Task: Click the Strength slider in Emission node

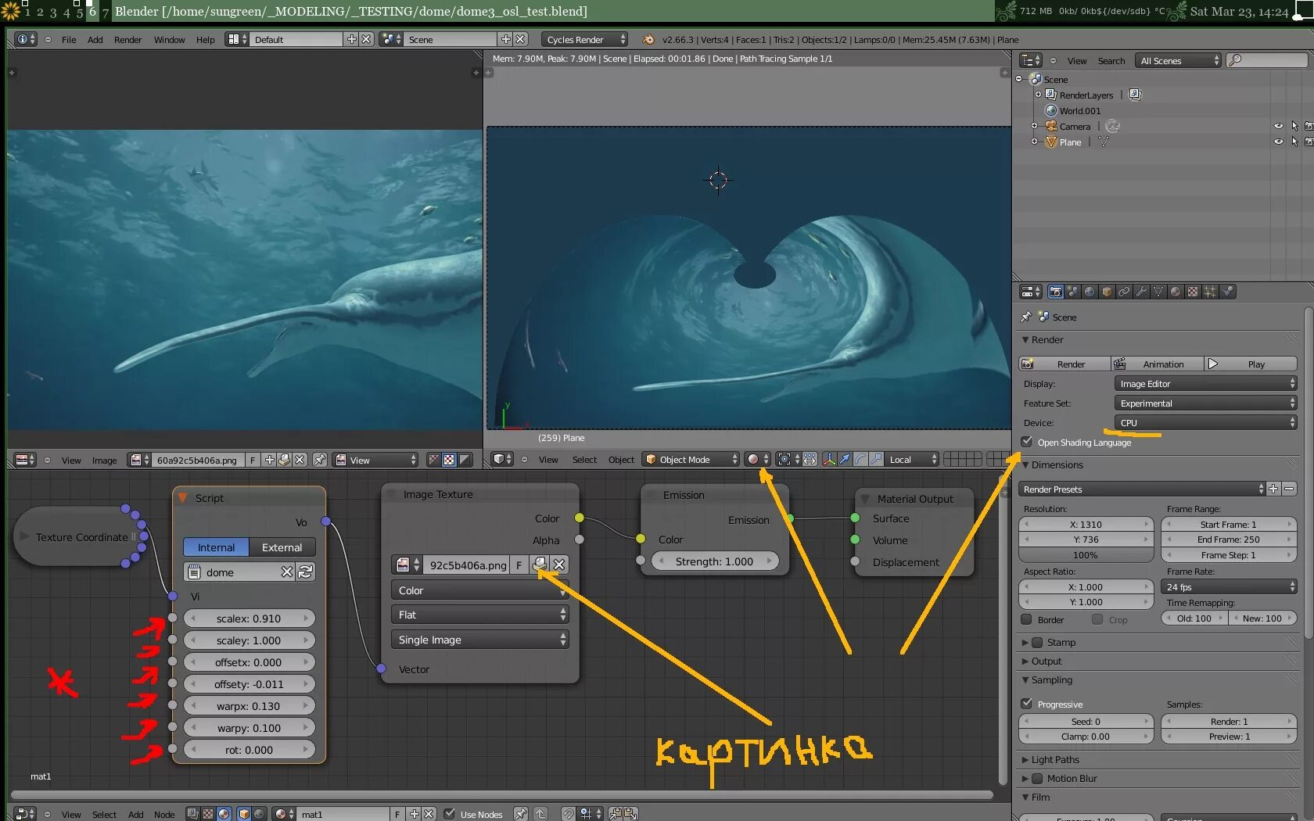Action: tap(714, 561)
